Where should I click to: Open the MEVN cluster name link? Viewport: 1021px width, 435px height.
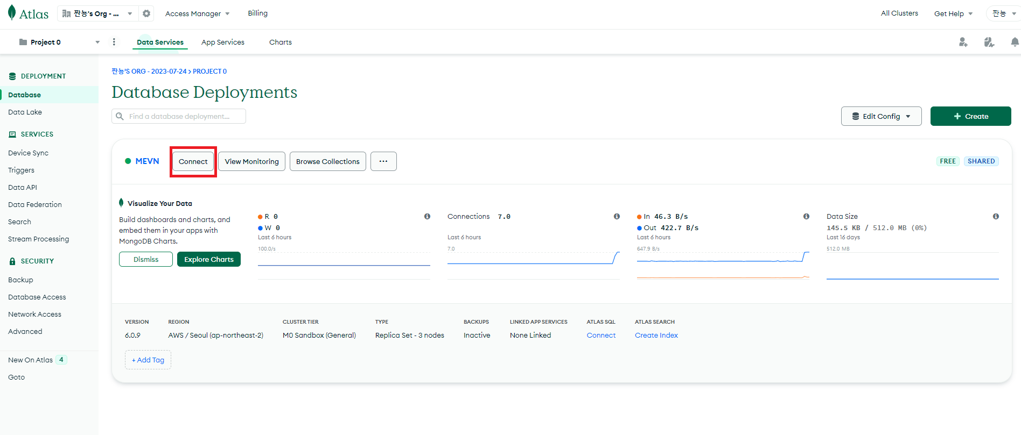(x=147, y=161)
